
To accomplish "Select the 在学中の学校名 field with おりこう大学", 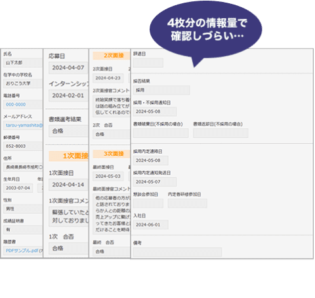I will (x=23, y=83).
